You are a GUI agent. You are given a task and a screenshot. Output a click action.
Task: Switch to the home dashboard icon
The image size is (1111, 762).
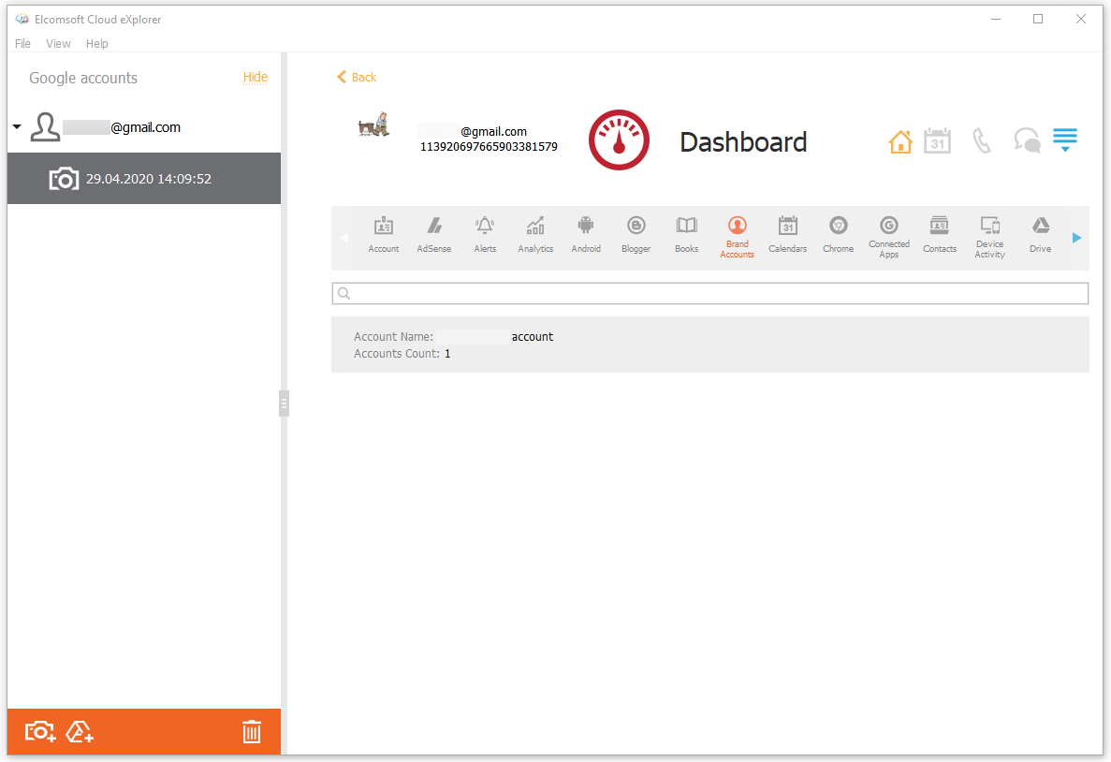point(900,140)
